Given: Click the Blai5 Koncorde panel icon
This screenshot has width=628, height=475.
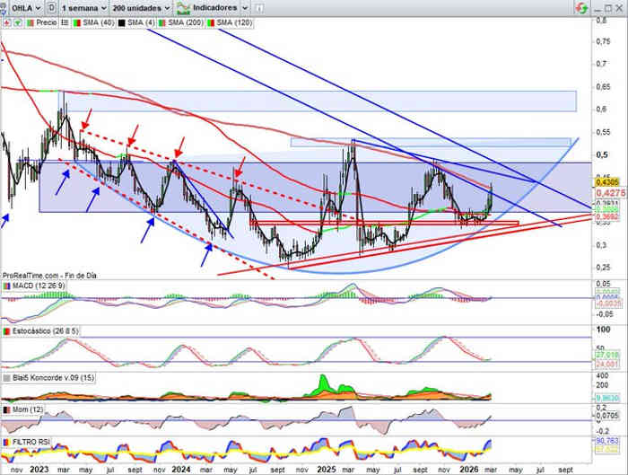Looking at the screenshot, I should pos(6,378).
